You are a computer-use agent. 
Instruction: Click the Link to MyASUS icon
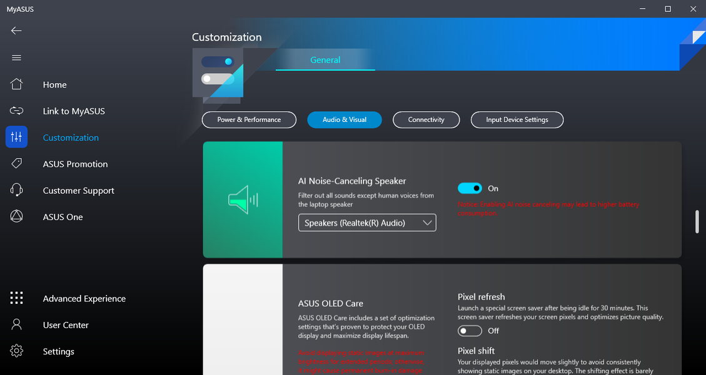16,111
